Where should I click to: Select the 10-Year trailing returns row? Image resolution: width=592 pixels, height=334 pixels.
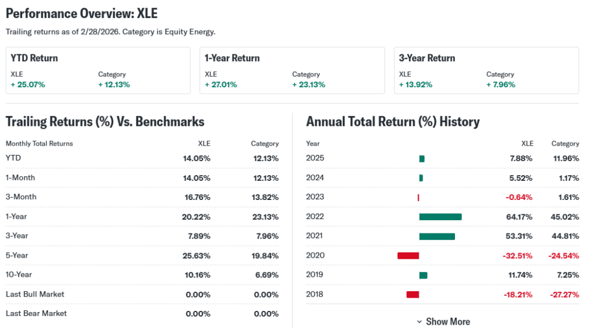(142, 275)
